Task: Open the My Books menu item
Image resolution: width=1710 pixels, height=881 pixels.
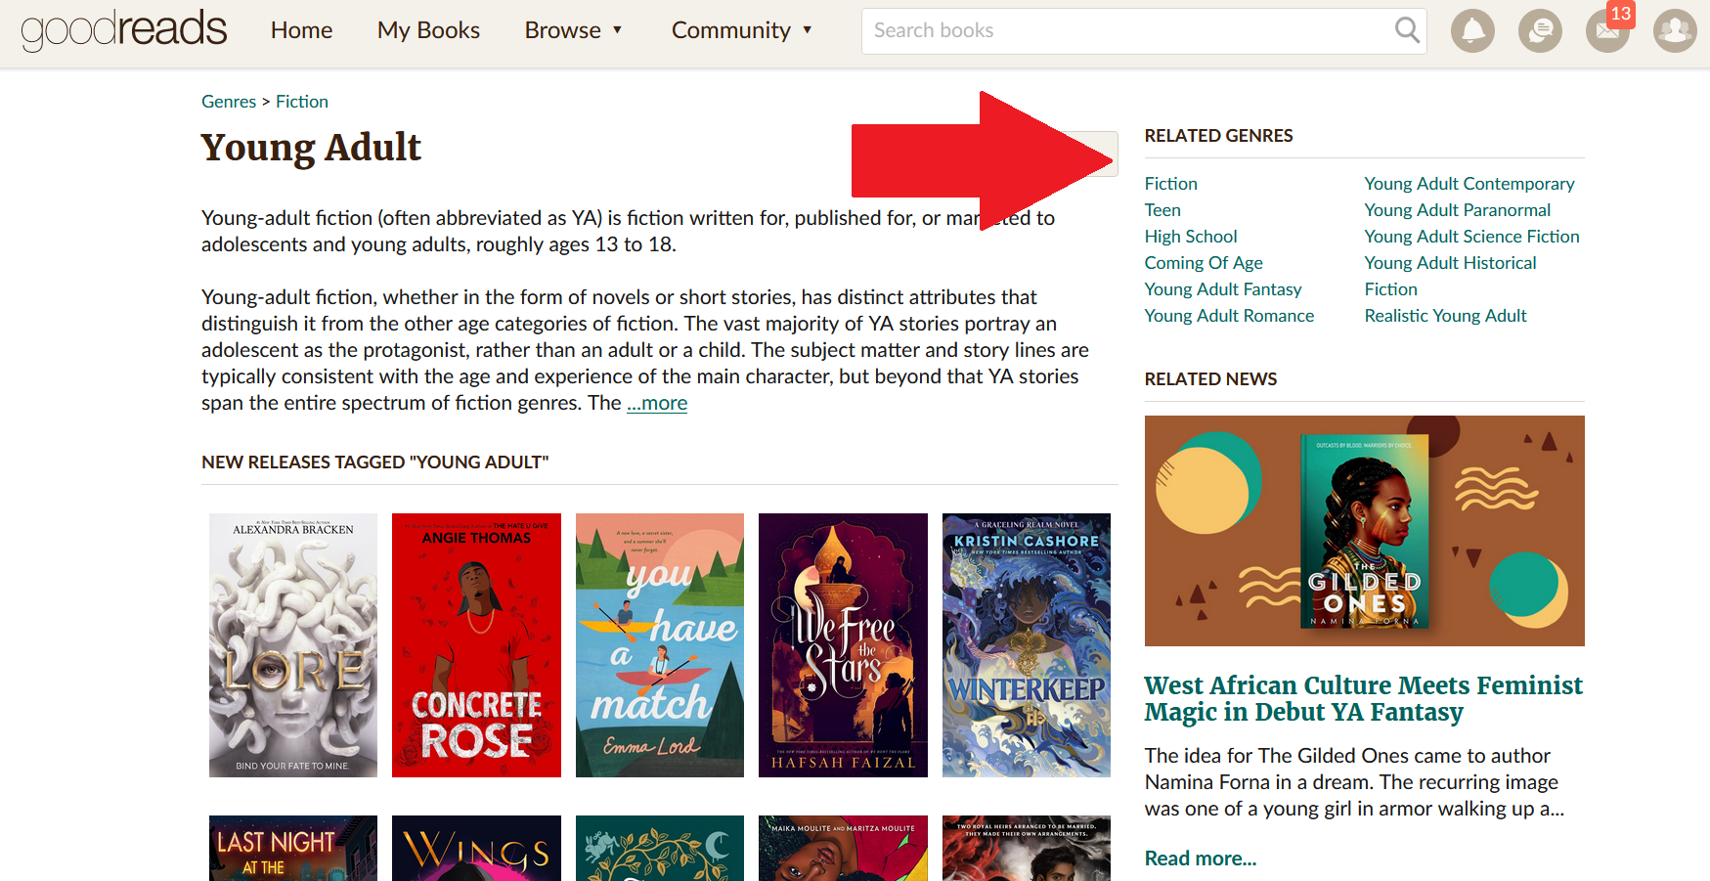Action: point(428,30)
